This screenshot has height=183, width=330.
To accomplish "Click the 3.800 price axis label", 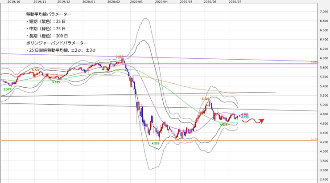I will click(324, 161).
